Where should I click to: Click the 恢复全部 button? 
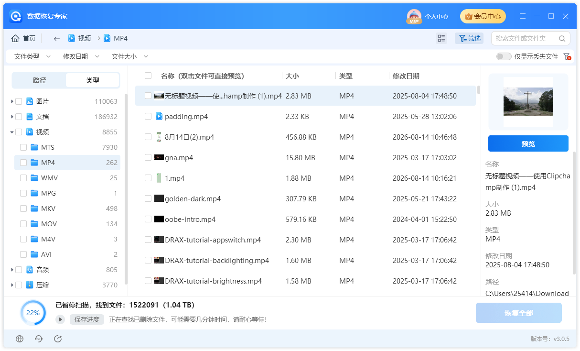(x=519, y=313)
